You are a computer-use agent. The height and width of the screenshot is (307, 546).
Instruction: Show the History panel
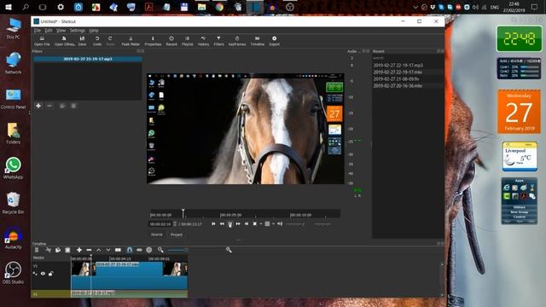(x=203, y=41)
